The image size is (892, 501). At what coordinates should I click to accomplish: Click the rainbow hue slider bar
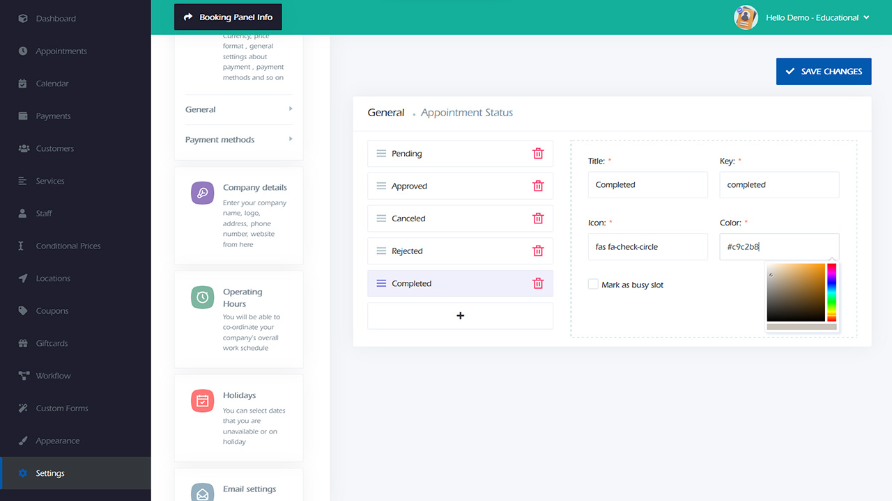coord(831,292)
